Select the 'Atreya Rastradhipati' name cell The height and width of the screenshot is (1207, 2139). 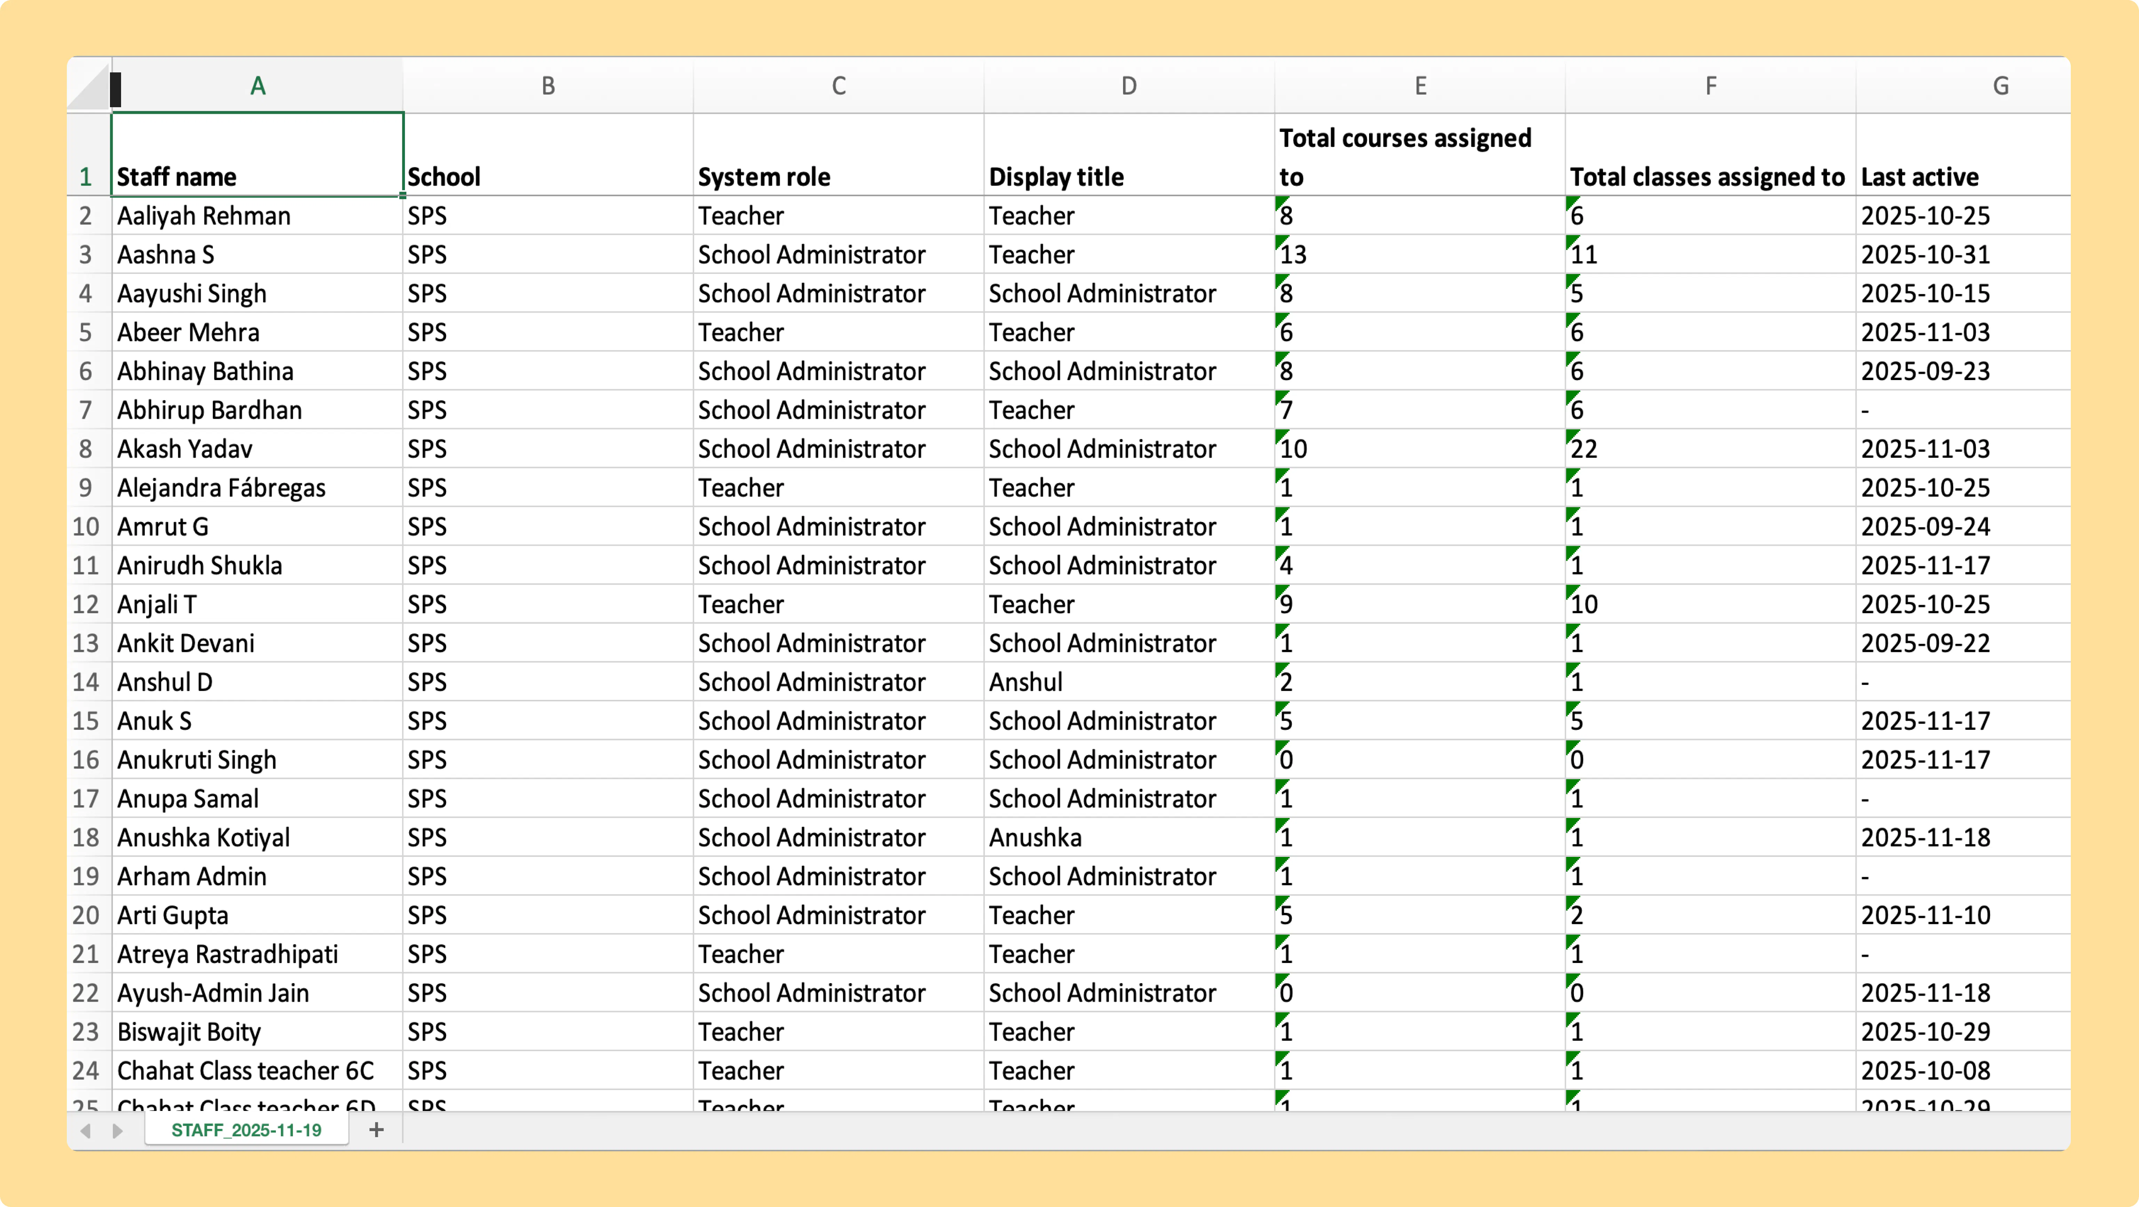(x=257, y=954)
